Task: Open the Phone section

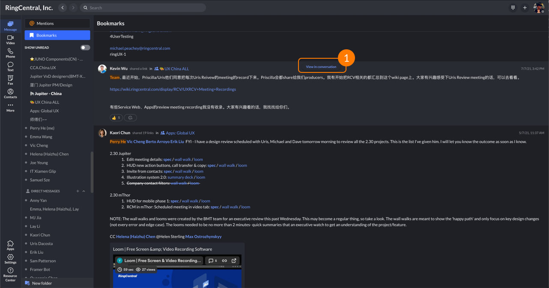Action: (10, 53)
